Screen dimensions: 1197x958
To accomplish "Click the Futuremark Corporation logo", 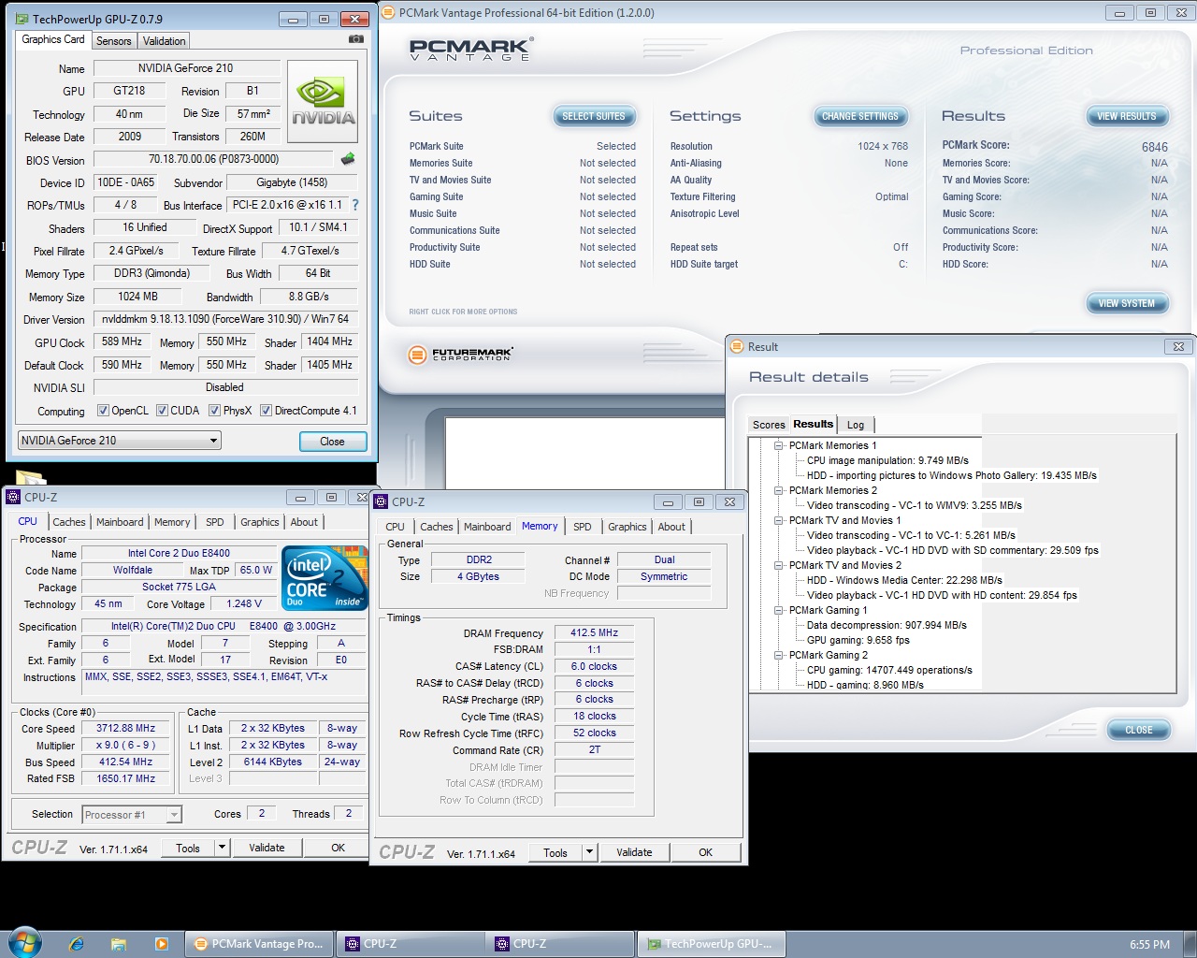I will point(460,355).
